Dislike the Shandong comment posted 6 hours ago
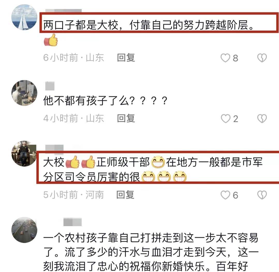The width and height of the screenshot is (279, 272). pyautogui.click(x=262, y=58)
